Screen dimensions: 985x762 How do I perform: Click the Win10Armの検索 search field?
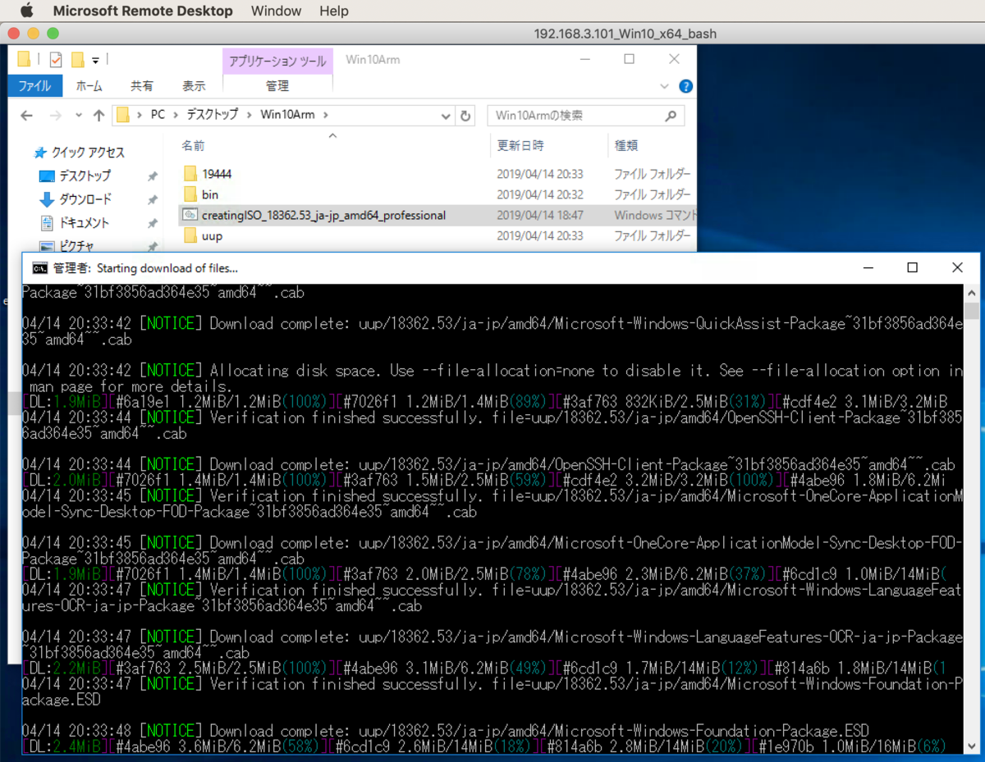(x=585, y=116)
